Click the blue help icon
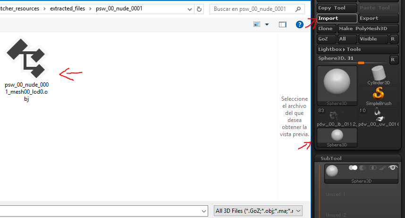The width and height of the screenshot is (405, 218). point(299,24)
